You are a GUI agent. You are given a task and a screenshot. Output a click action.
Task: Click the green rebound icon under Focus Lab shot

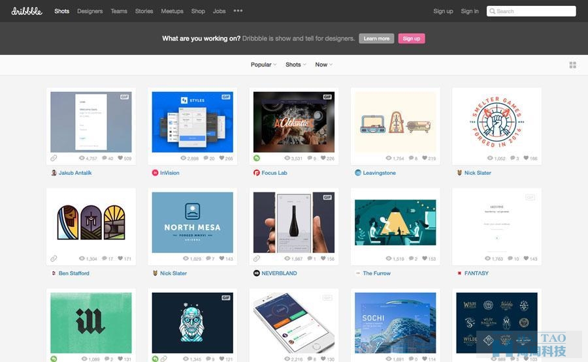tap(257, 158)
